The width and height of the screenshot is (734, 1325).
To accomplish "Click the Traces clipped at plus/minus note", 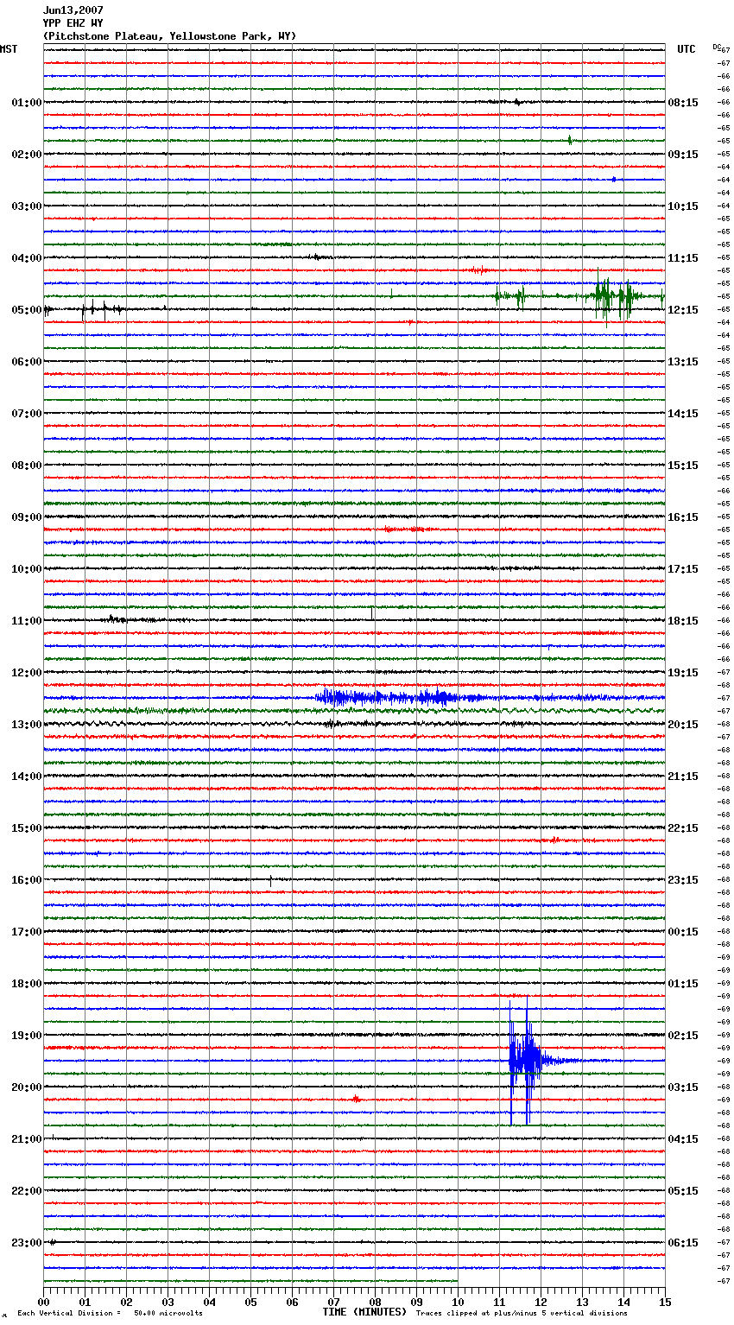I will (522, 1314).
